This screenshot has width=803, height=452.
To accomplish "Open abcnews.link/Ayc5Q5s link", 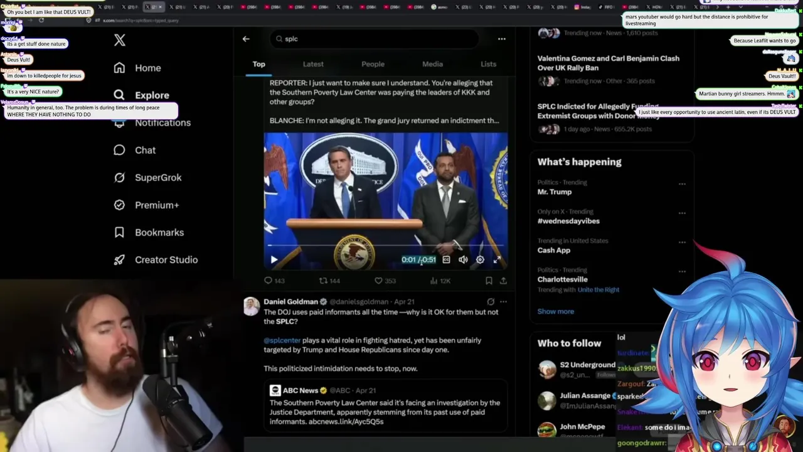I will click(x=346, y=422).
